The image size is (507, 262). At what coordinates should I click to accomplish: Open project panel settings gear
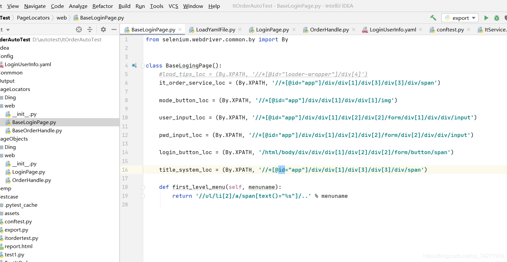tap(103, 29)
